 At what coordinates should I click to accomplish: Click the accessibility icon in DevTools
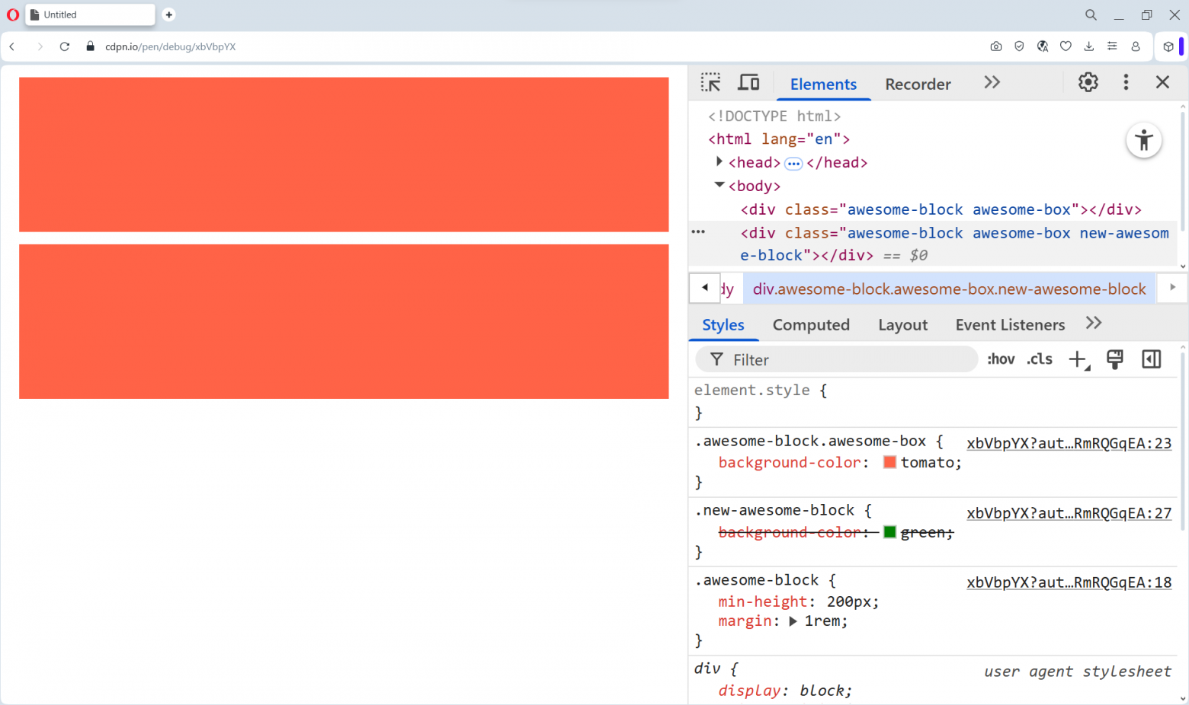(x=1144, y=140)
